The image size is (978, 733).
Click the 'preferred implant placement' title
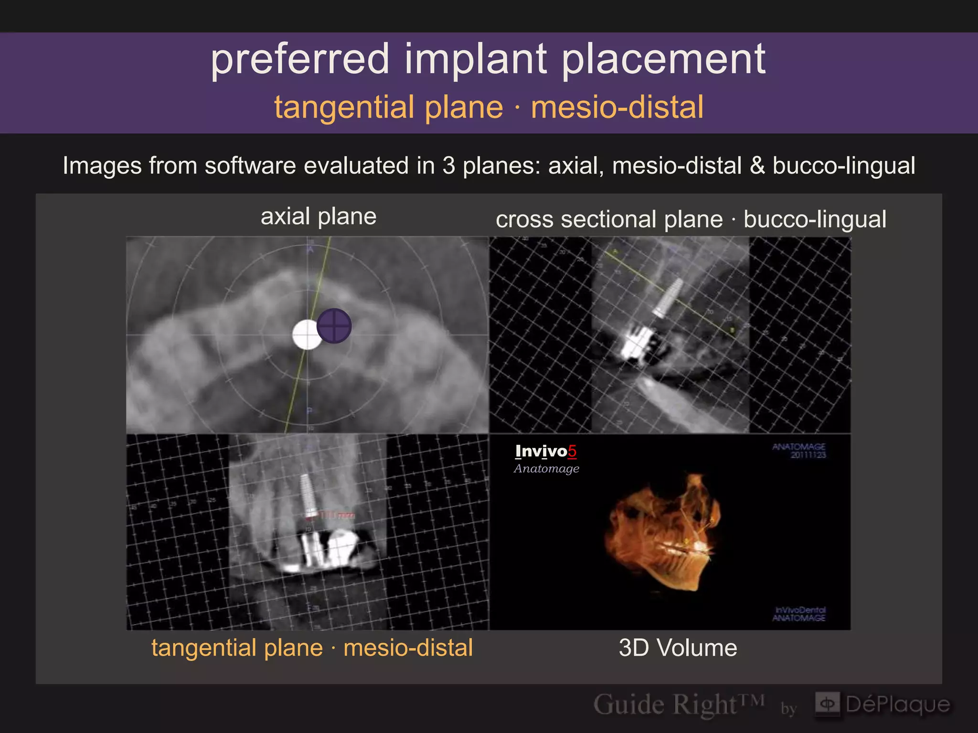coord(489,59)
